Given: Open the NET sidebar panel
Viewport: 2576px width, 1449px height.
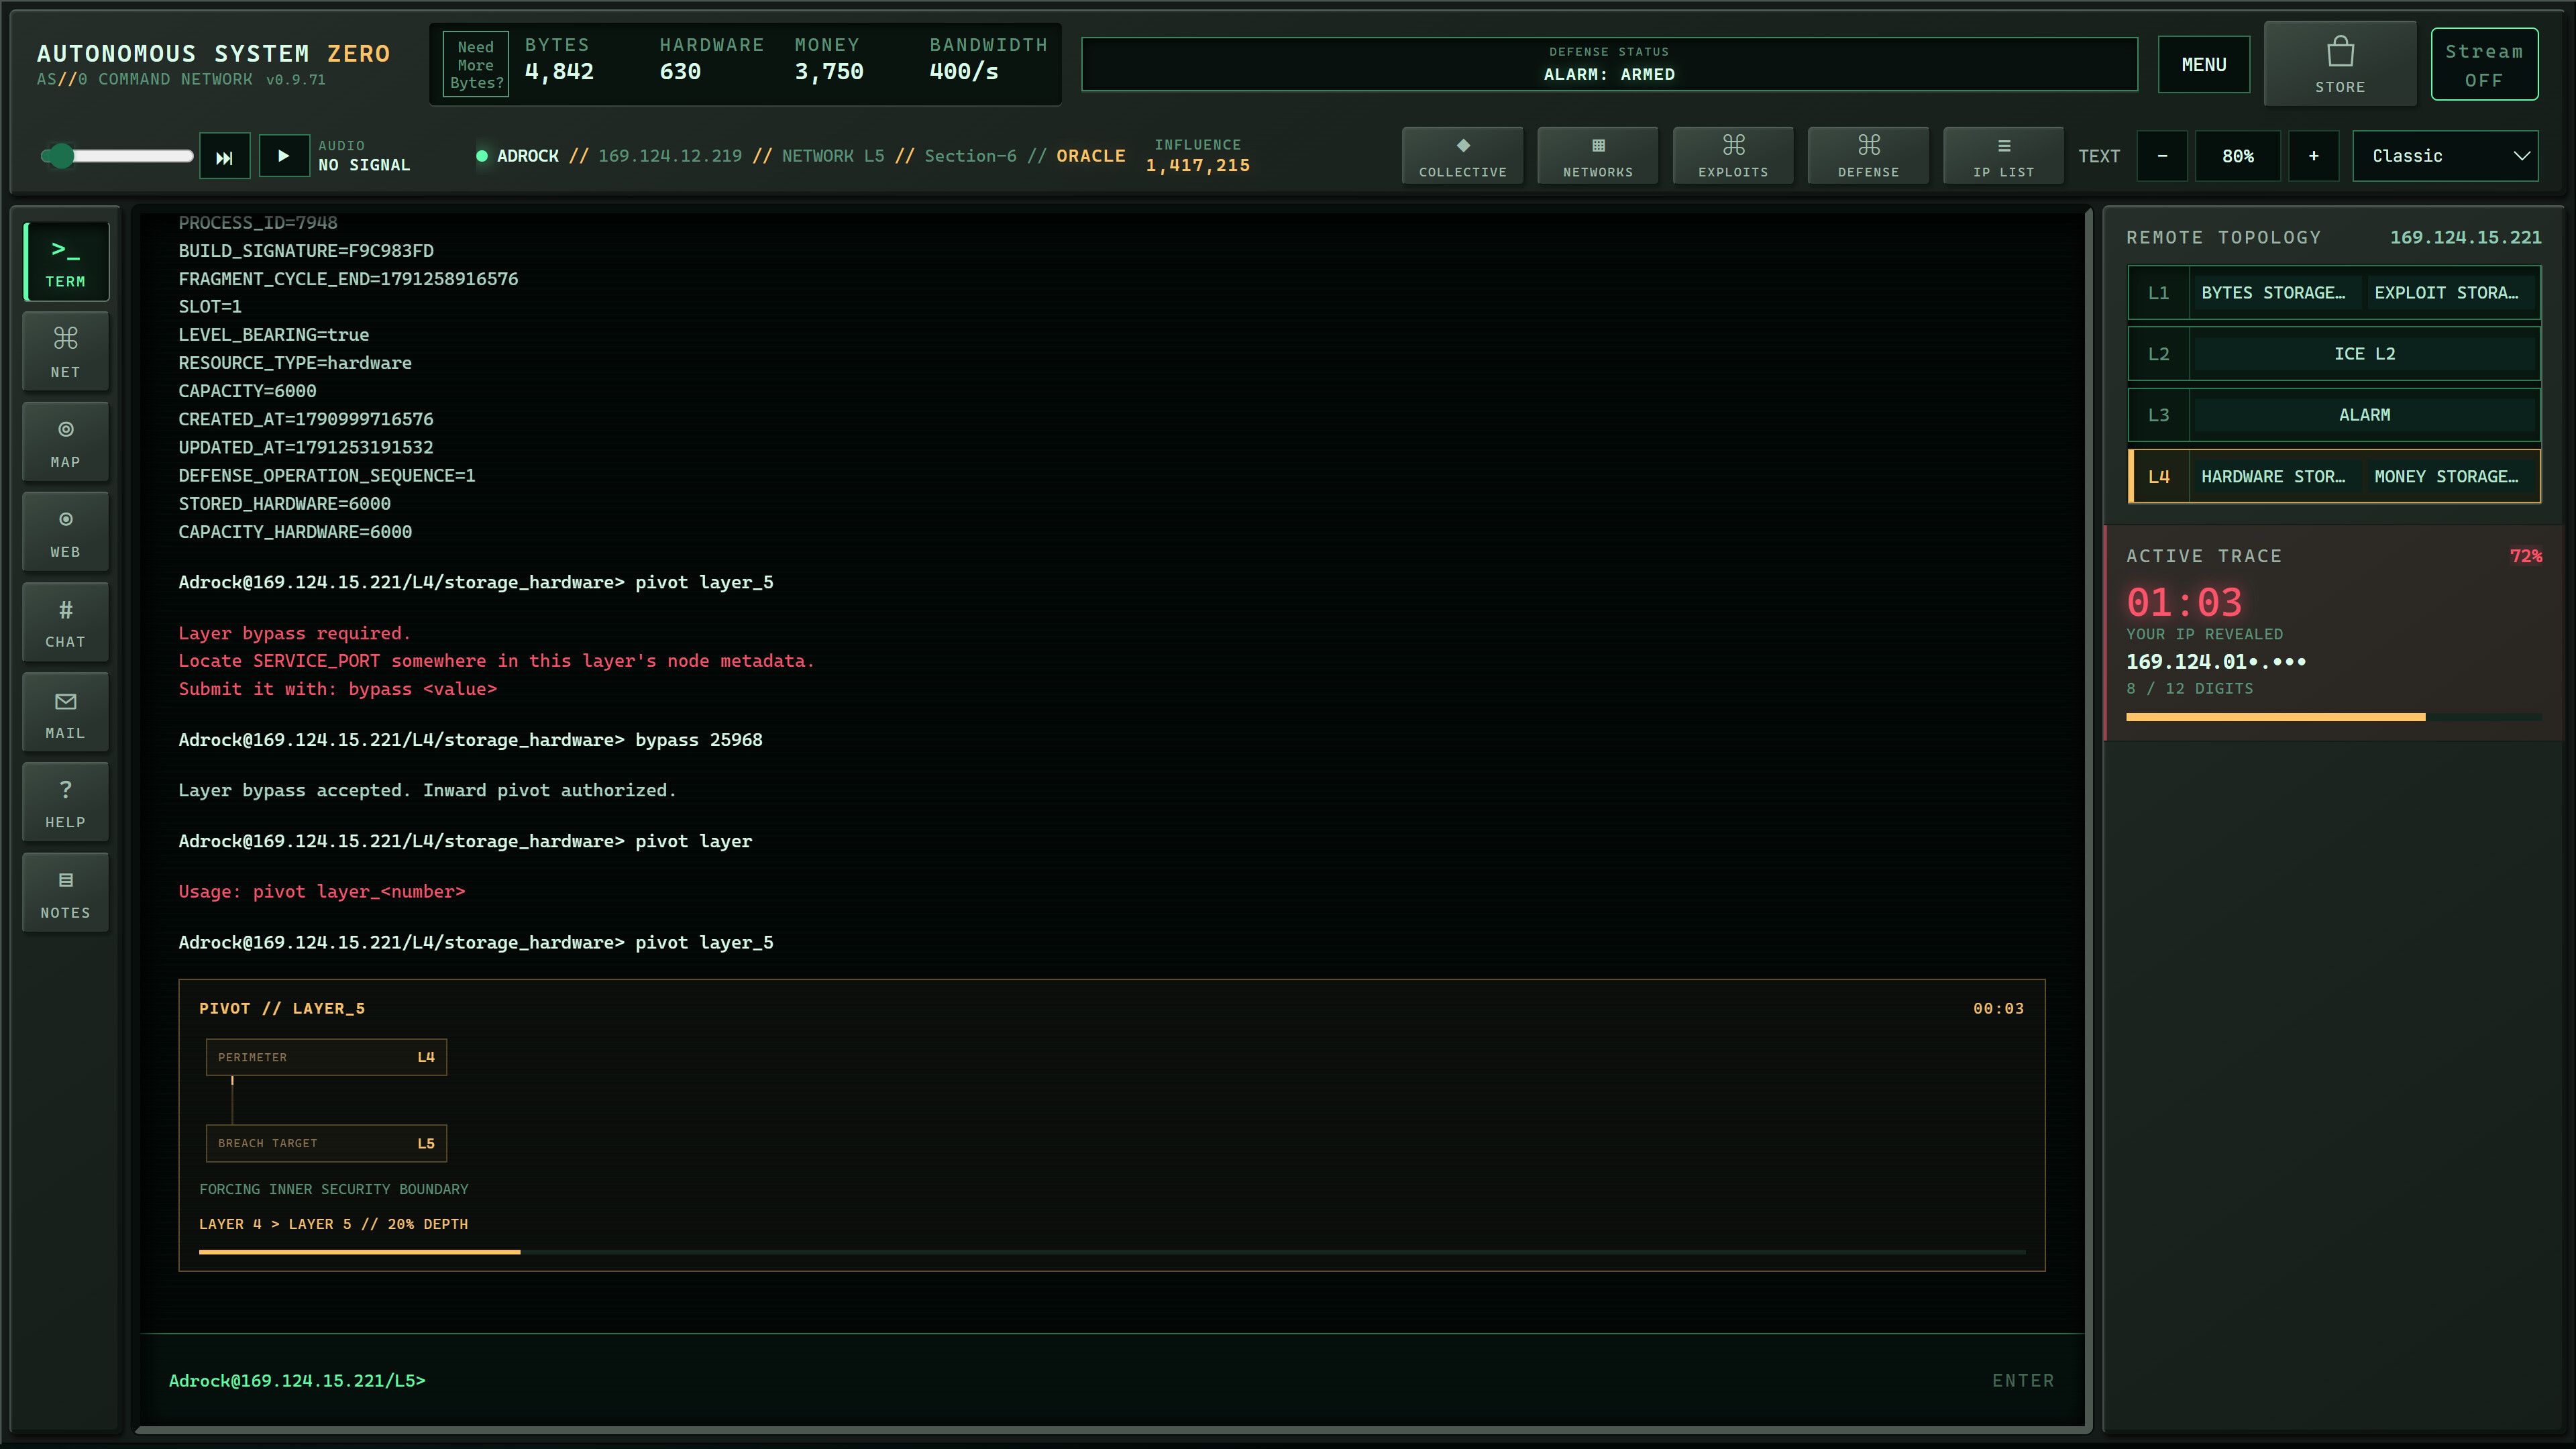Looking at the screenshot, I should (66, 352).
